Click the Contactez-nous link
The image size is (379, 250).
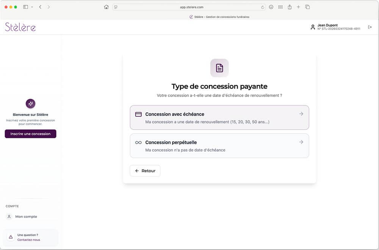(29, 240)
